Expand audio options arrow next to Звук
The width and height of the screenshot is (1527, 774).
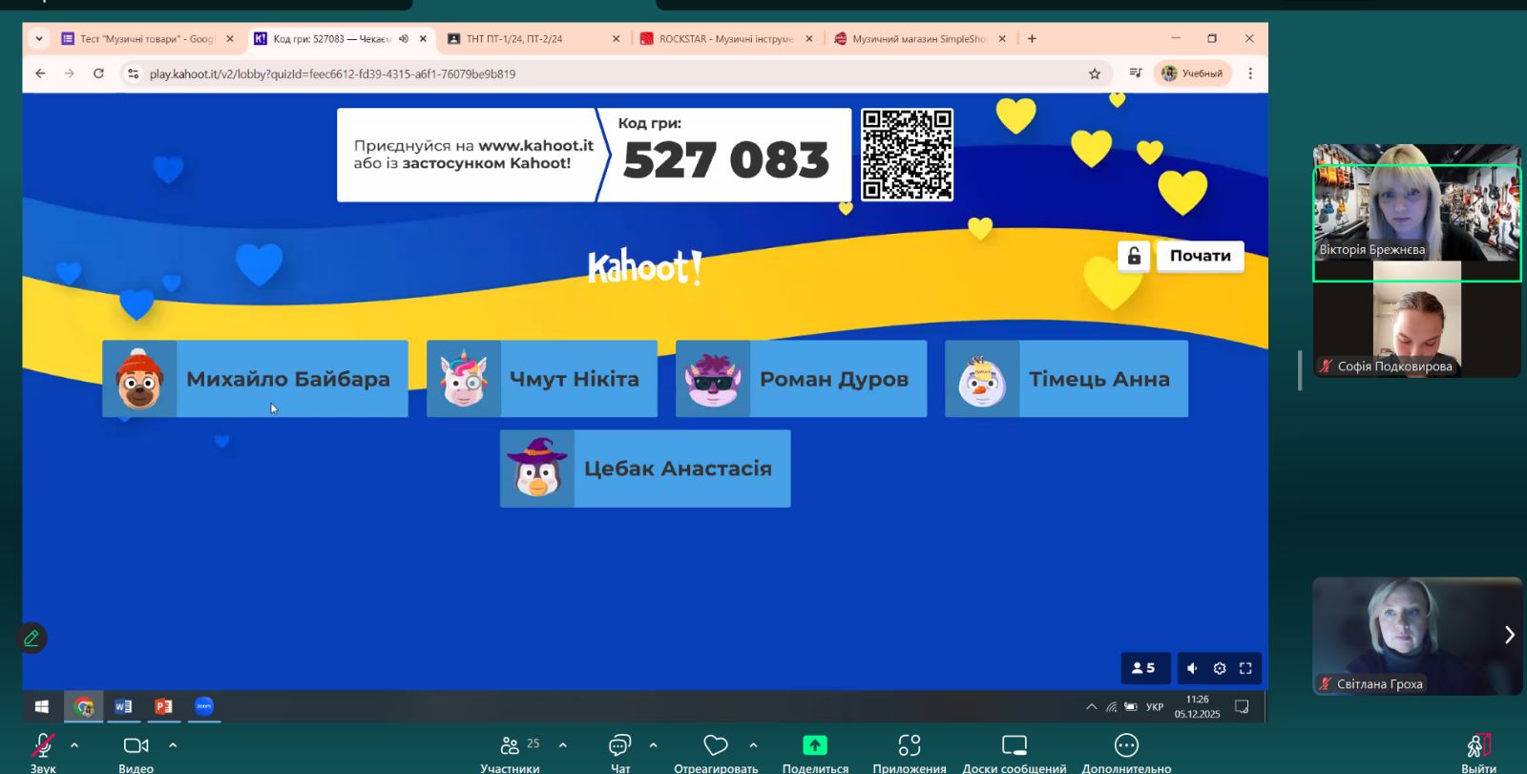[74, 745]
